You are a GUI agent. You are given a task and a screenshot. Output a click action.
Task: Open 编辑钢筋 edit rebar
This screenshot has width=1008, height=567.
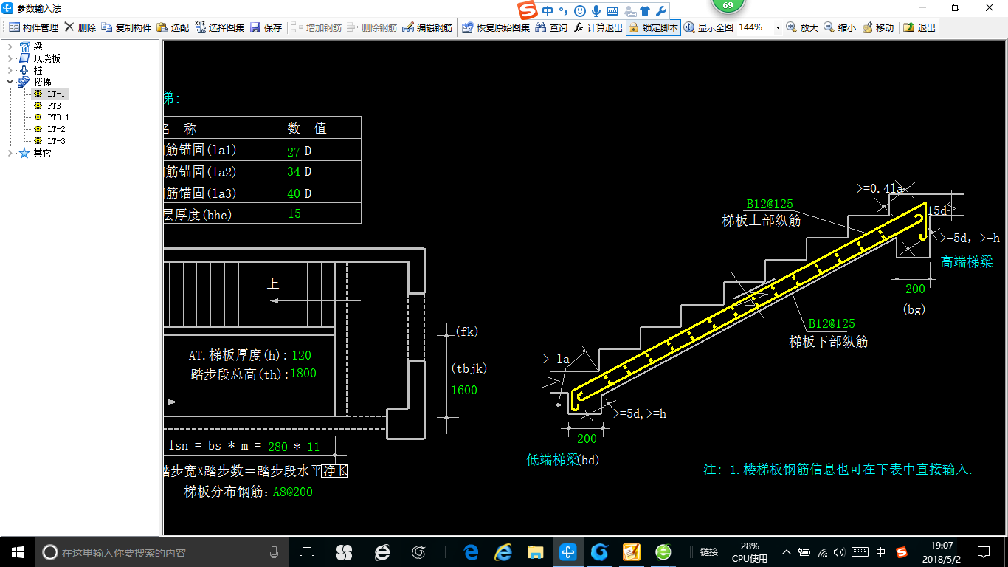coord(427,27)
